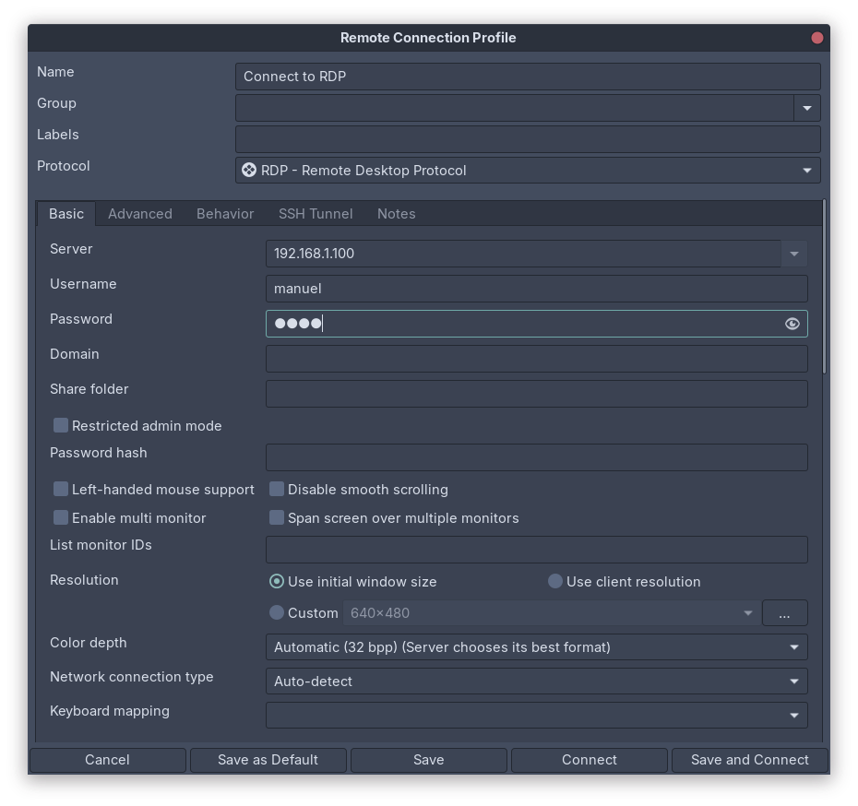Open the SSH Tunnel tab
This screenshot has width=858, height=806.
point(315,213)
